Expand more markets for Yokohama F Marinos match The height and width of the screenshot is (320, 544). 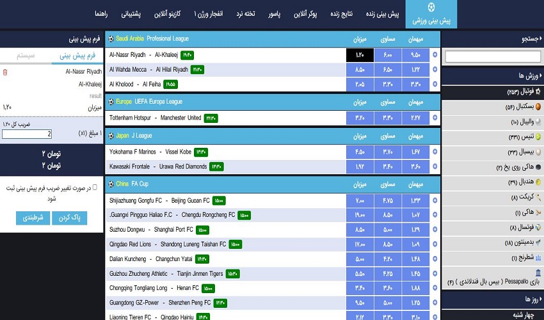[435, 152]
